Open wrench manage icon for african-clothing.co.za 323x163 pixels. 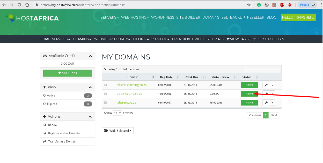pyautogui.click(x=266, y=85)
